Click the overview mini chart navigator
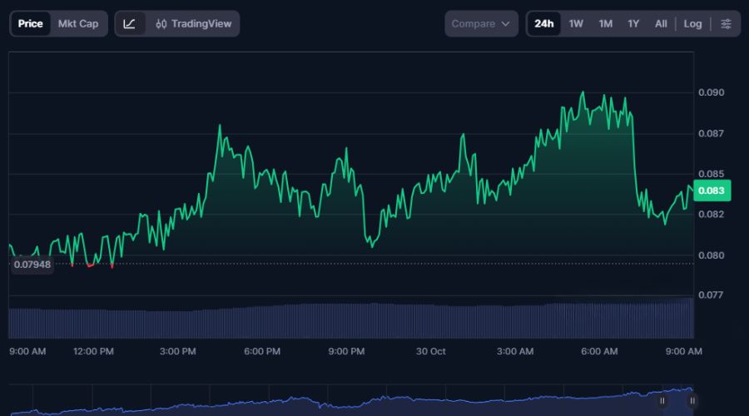 [351, 400]
